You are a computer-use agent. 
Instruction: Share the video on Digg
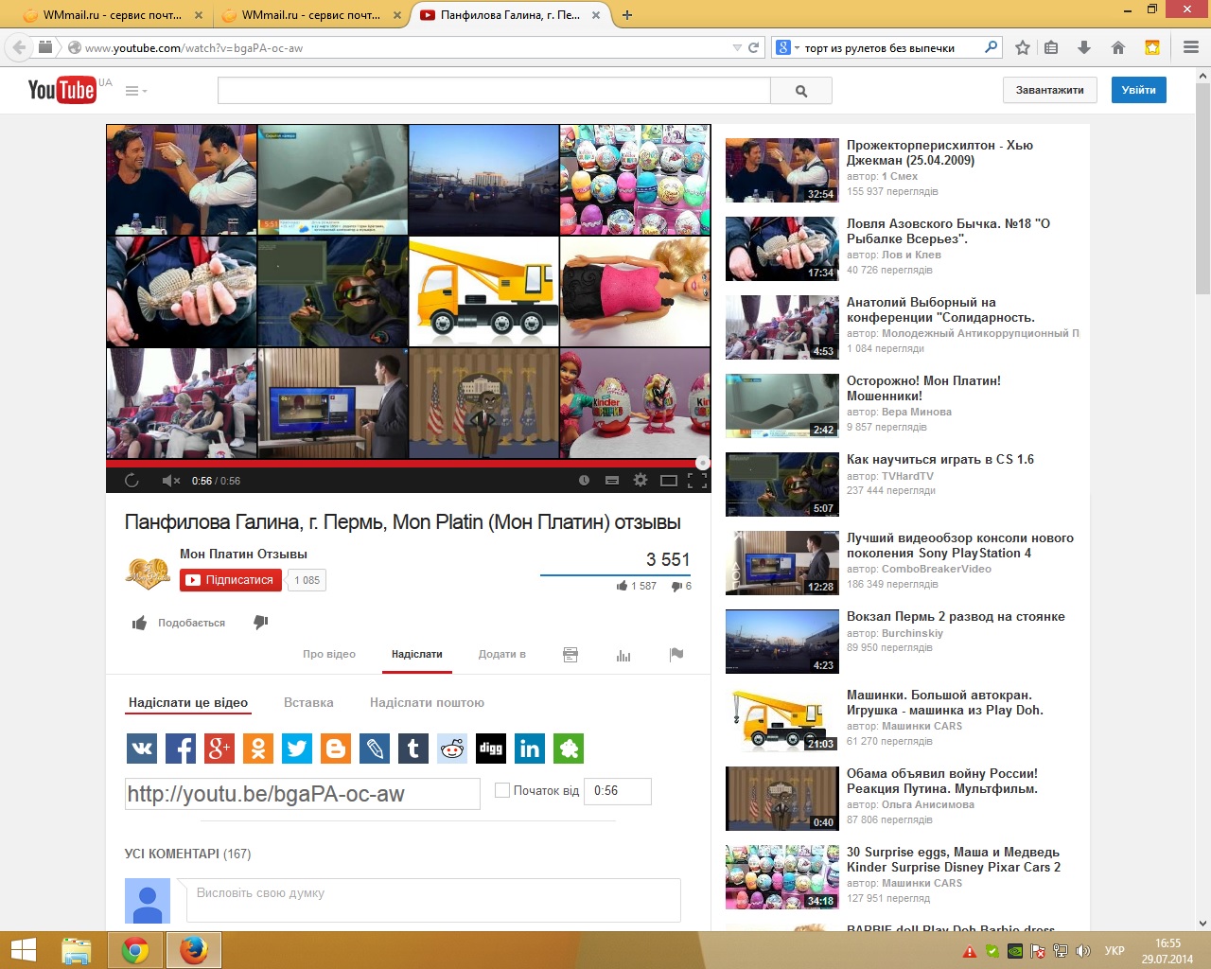click(x=491, y=749)
